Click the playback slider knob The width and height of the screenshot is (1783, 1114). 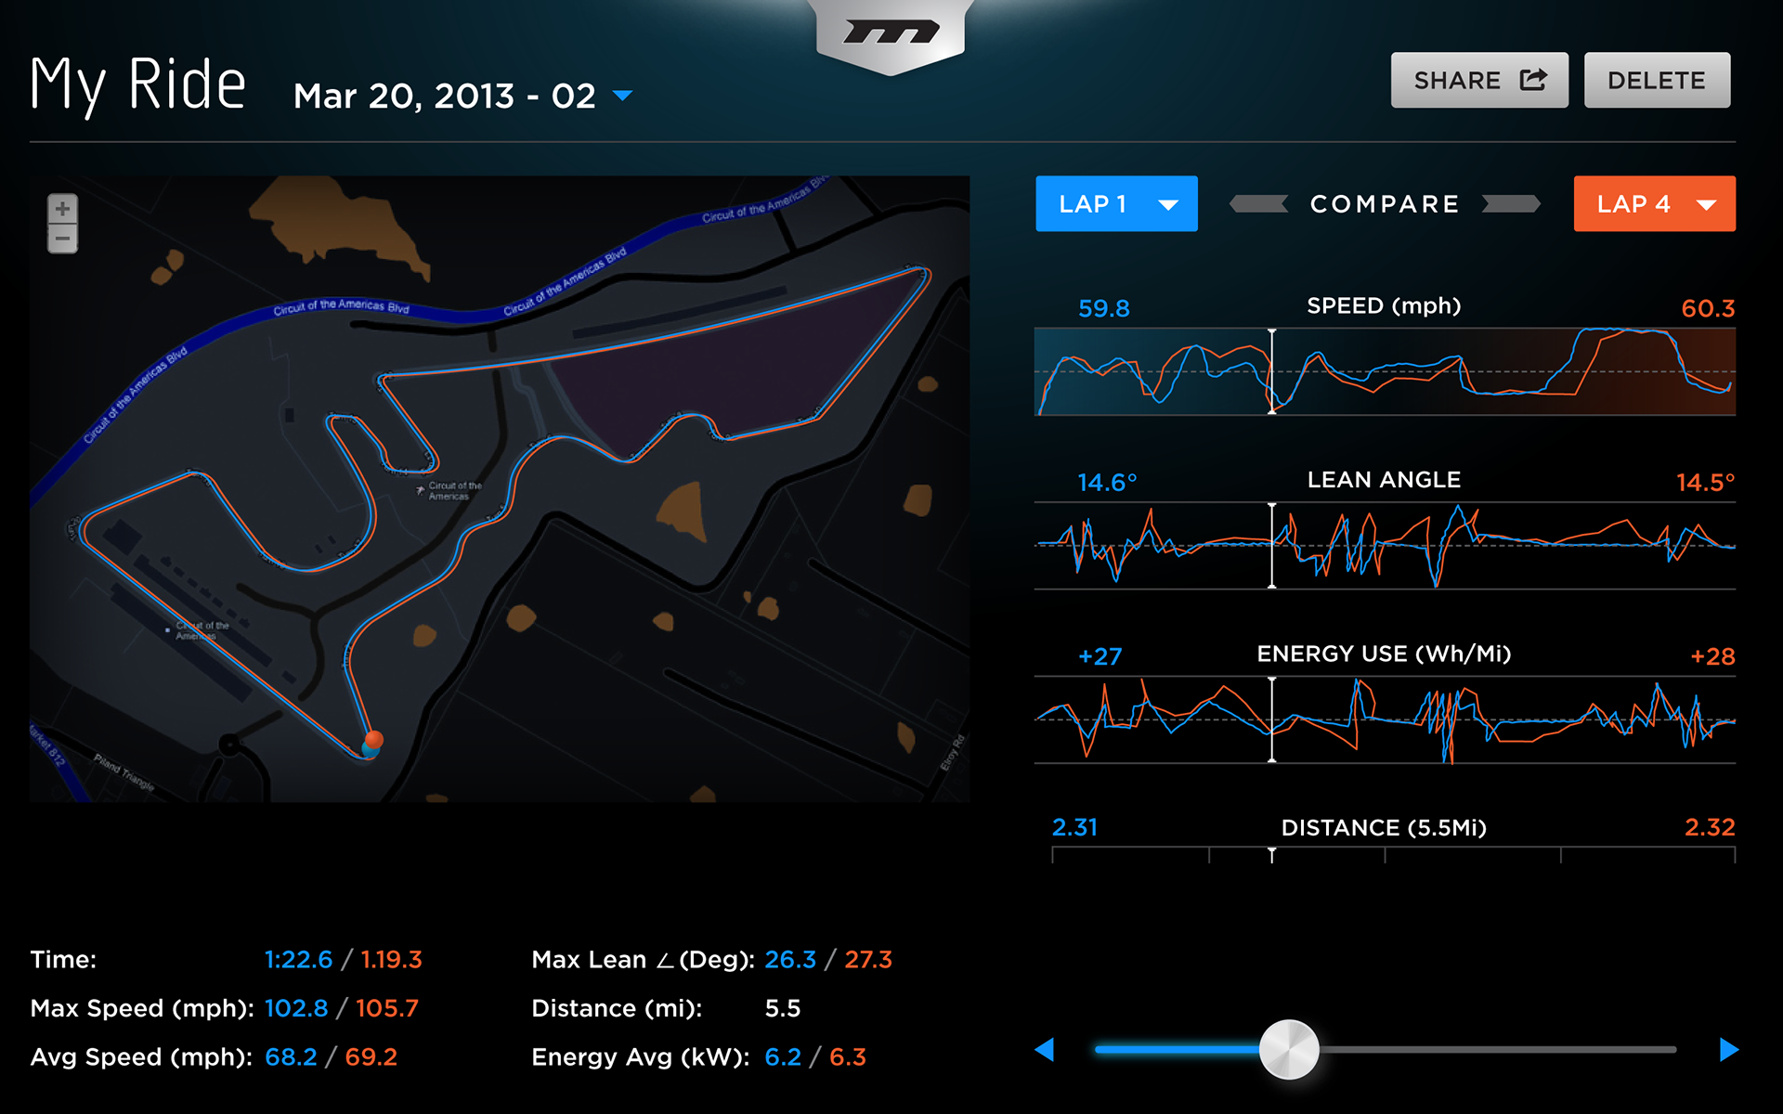pyautogui.click(x=1289, y=1050)
